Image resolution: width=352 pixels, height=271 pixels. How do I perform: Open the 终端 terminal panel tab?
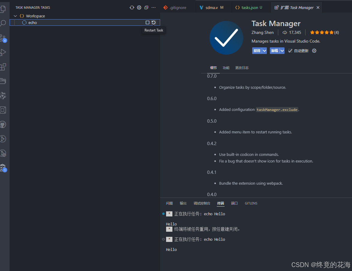221,203
